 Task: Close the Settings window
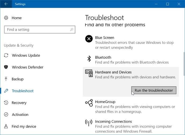click(179, 4)
